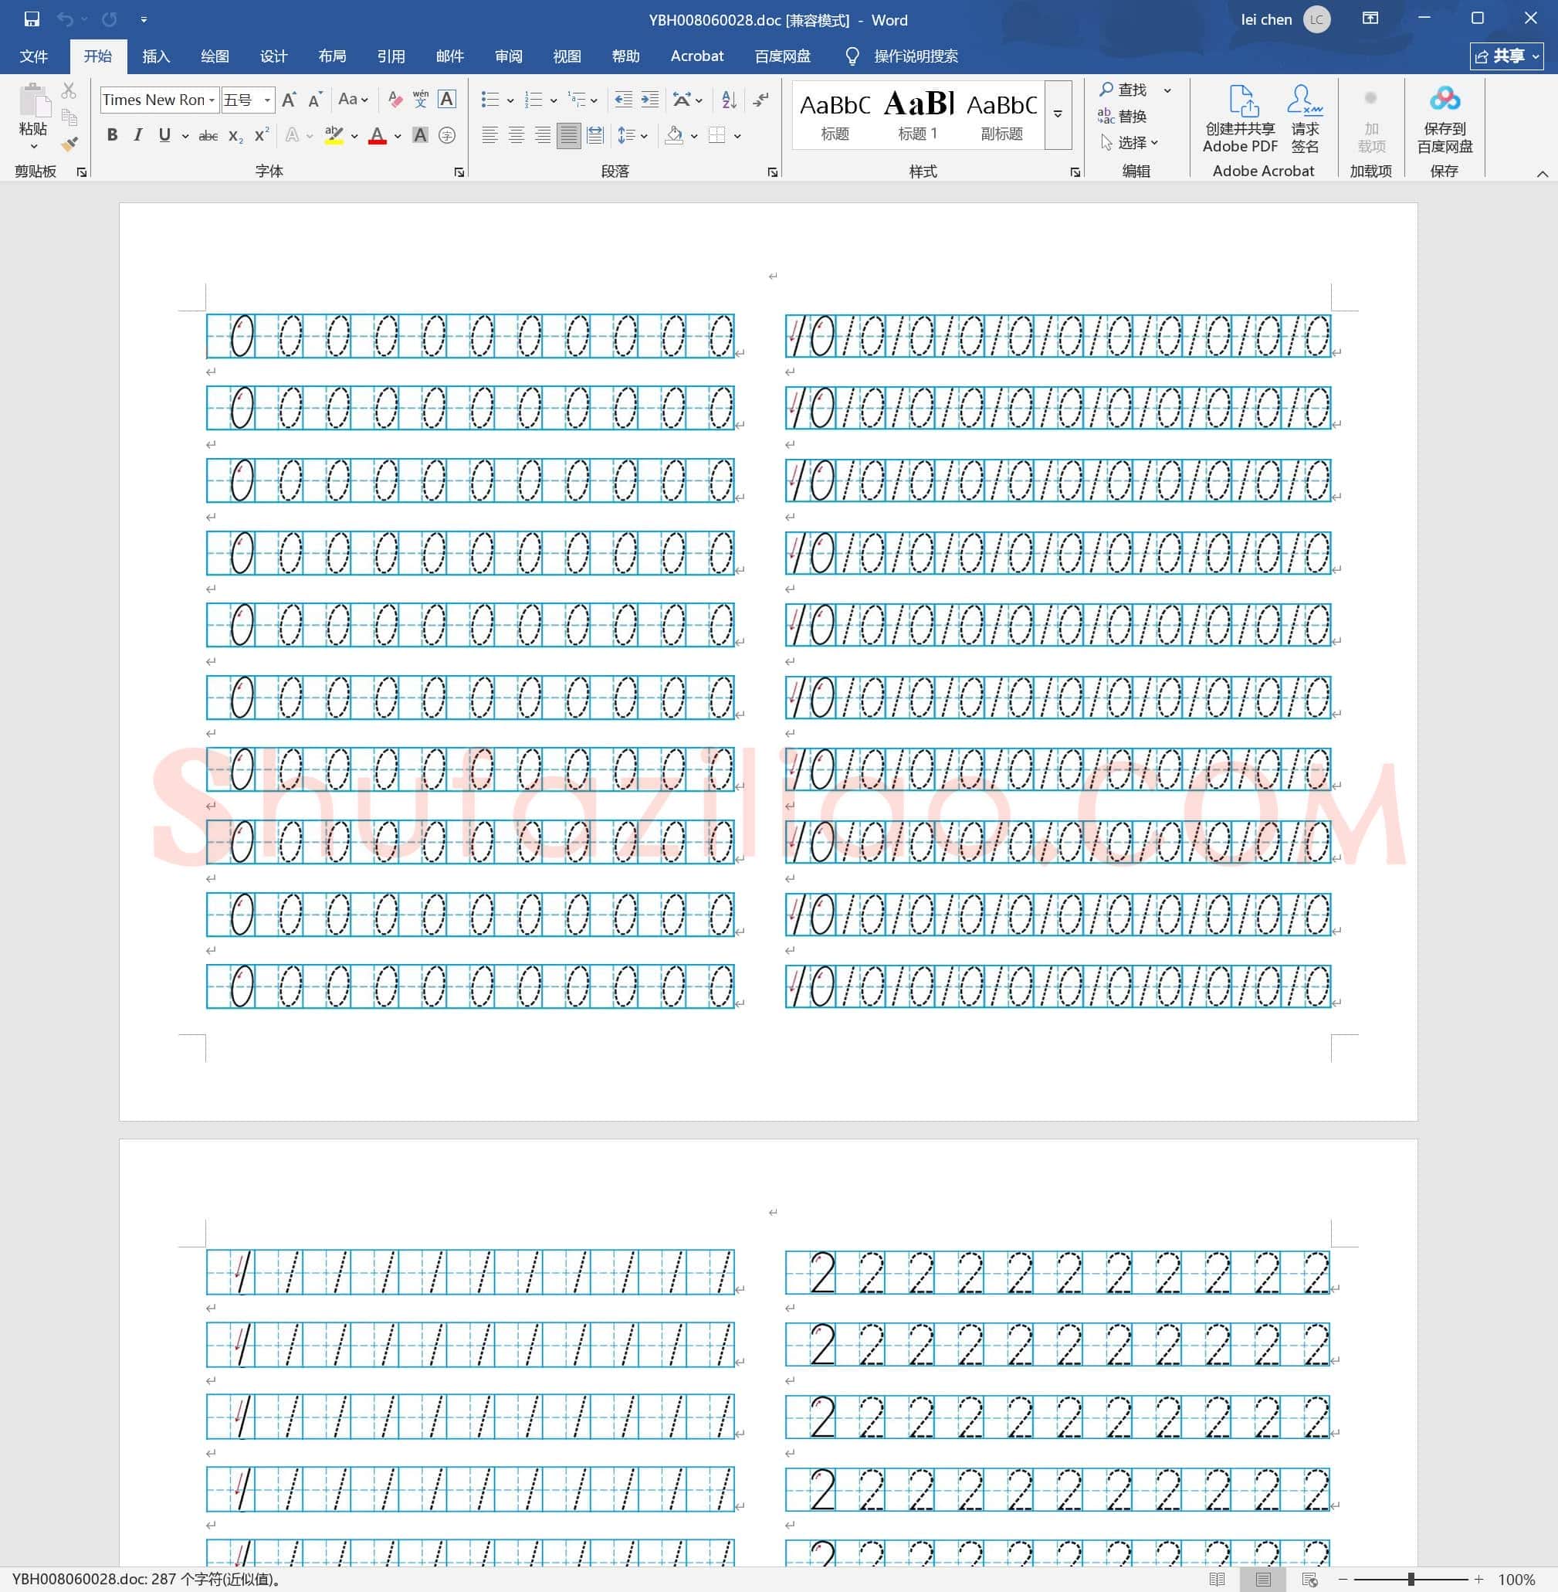
Task: Click the 共享 share button
Action: click(1506, 56)
